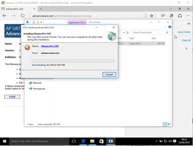The height and width of the screenshot is (146, 193).
Task: Open the Edge Hub icon
Action: coord(163,15)
